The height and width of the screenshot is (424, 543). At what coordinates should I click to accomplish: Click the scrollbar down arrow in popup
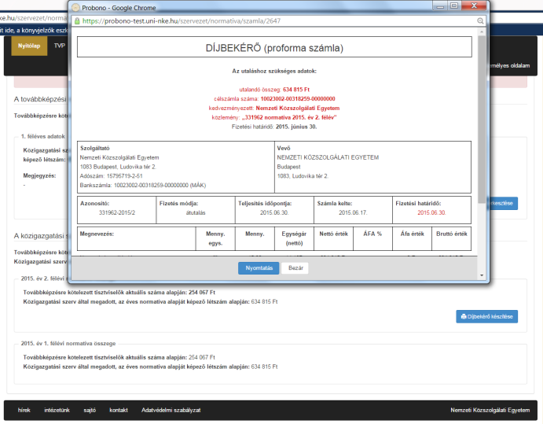click(482, 275)
